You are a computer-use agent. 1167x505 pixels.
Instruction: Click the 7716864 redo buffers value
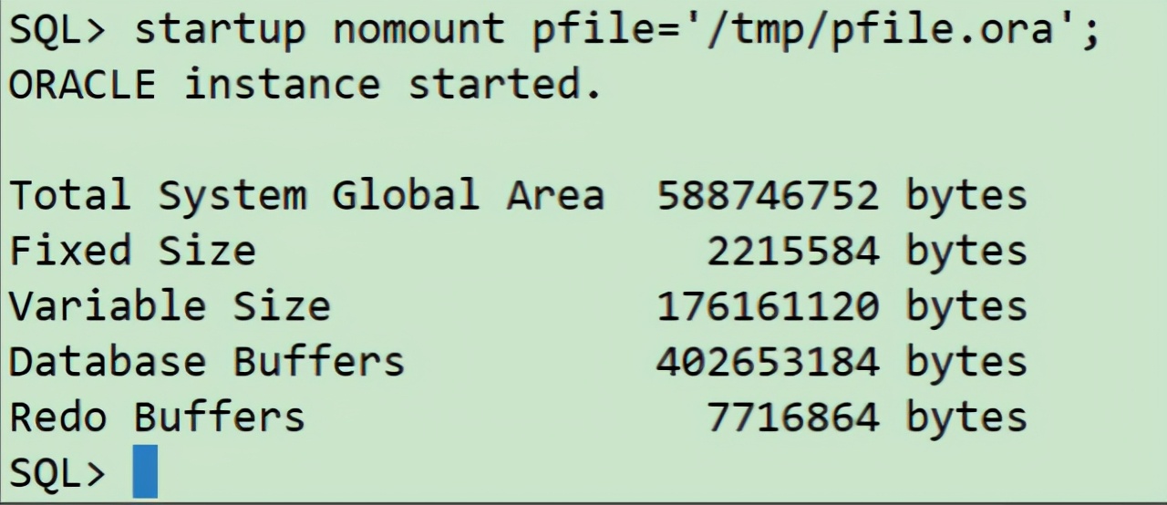792,417
